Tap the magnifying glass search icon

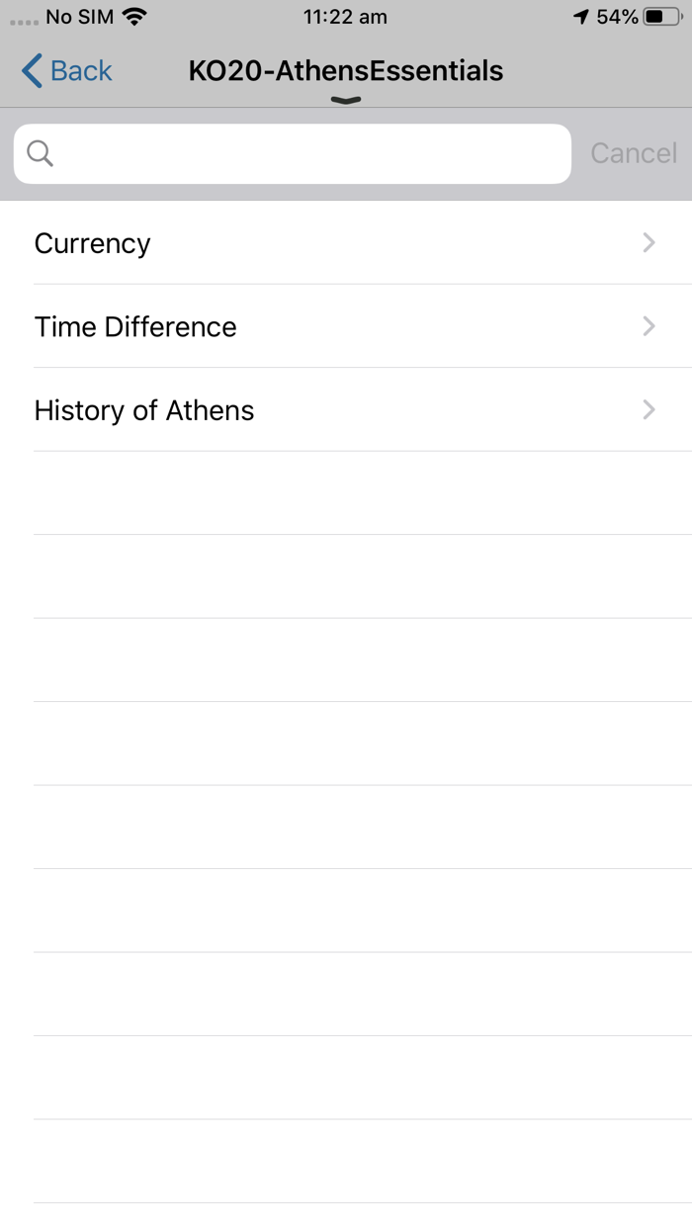click(41, 153)
